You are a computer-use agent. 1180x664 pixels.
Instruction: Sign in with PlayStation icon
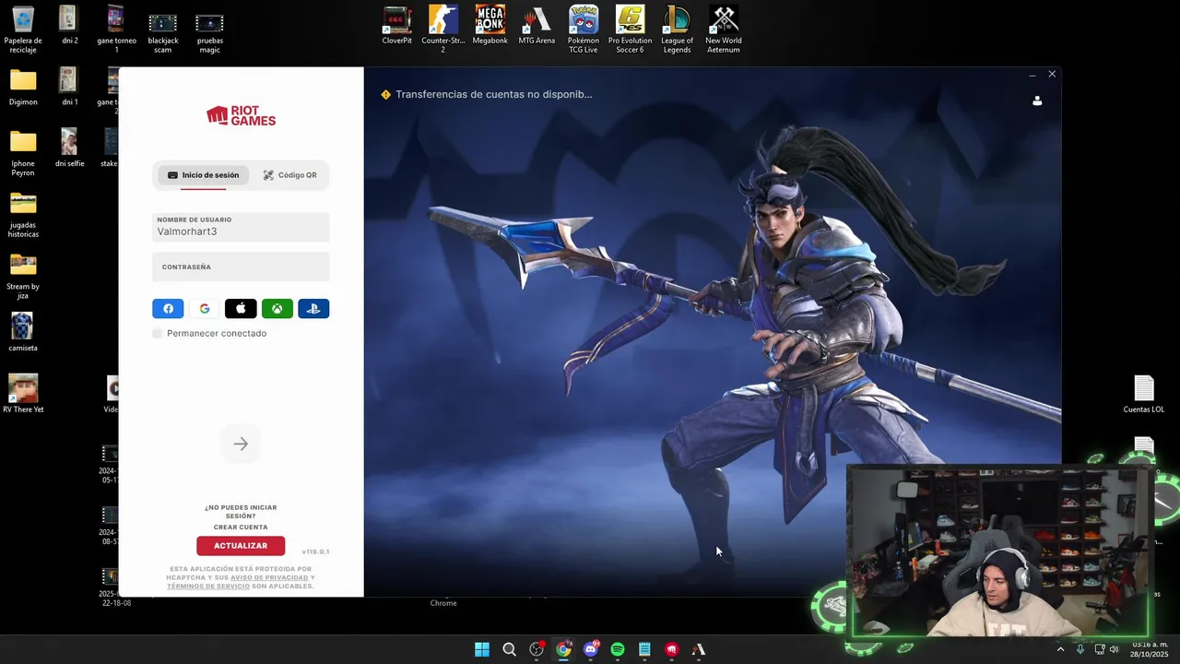click(x=313, y=309)
